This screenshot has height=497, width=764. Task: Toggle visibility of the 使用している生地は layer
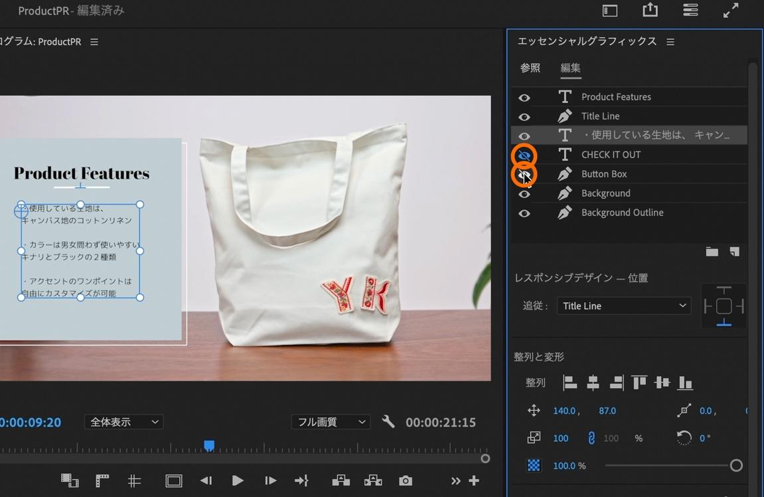click(x=524, y=136)
